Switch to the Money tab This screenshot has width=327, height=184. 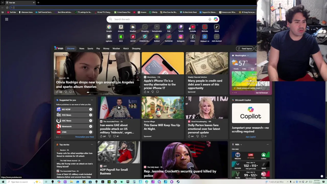pyautogui.click(x=106, y=49)
